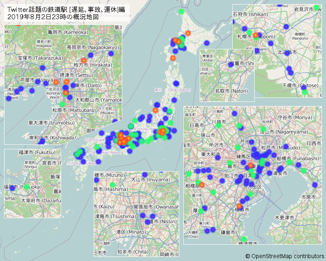Viewport: 326px width, 261px height.
Task: Click the '市原市' label
Action: click(308, 197)
